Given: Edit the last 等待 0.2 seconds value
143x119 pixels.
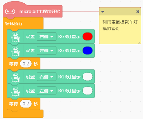Looking at the screenshot, I should click(26, 104).
